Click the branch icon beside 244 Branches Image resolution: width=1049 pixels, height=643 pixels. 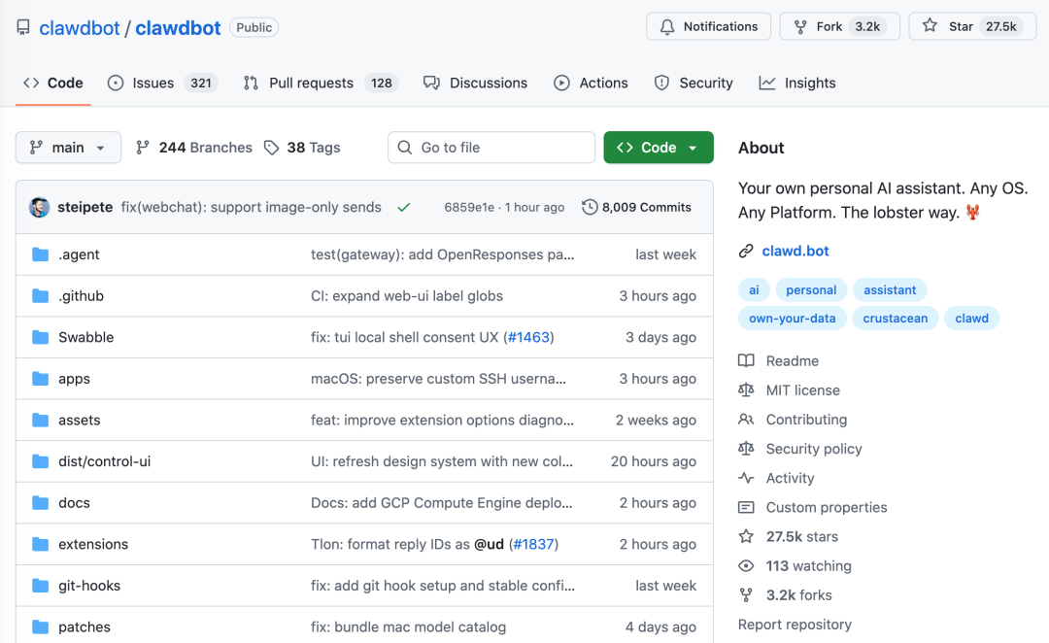tap(144, 147)
